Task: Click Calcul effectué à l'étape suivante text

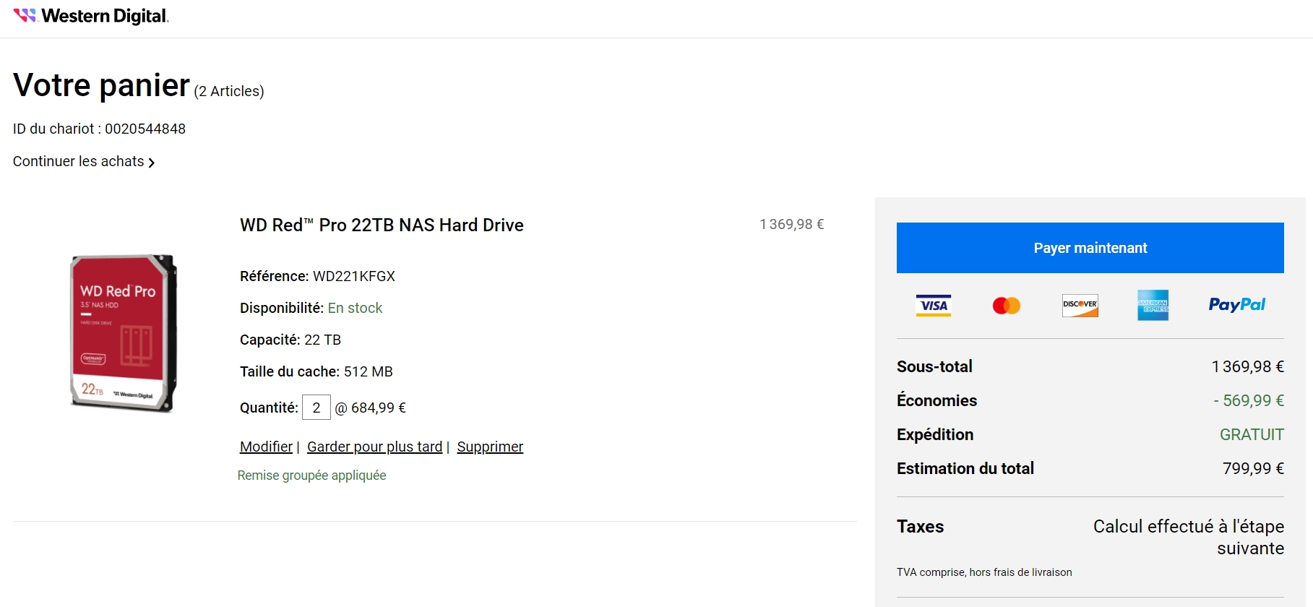Action: 1189,537
